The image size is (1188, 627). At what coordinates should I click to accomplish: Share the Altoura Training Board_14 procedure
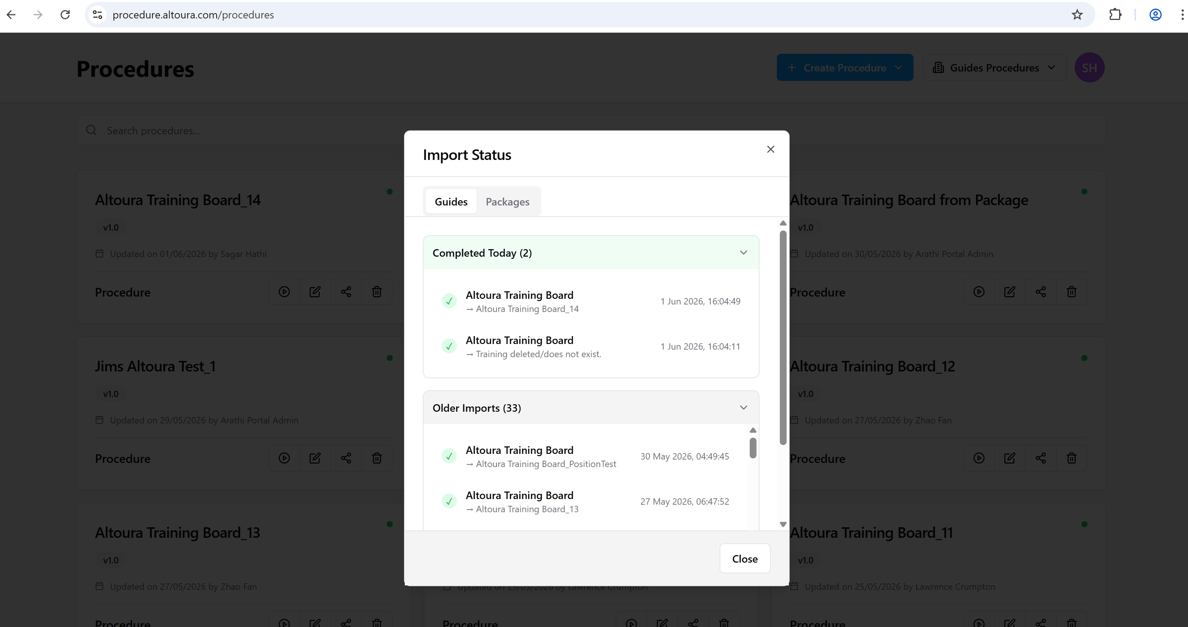pos(346,292)
